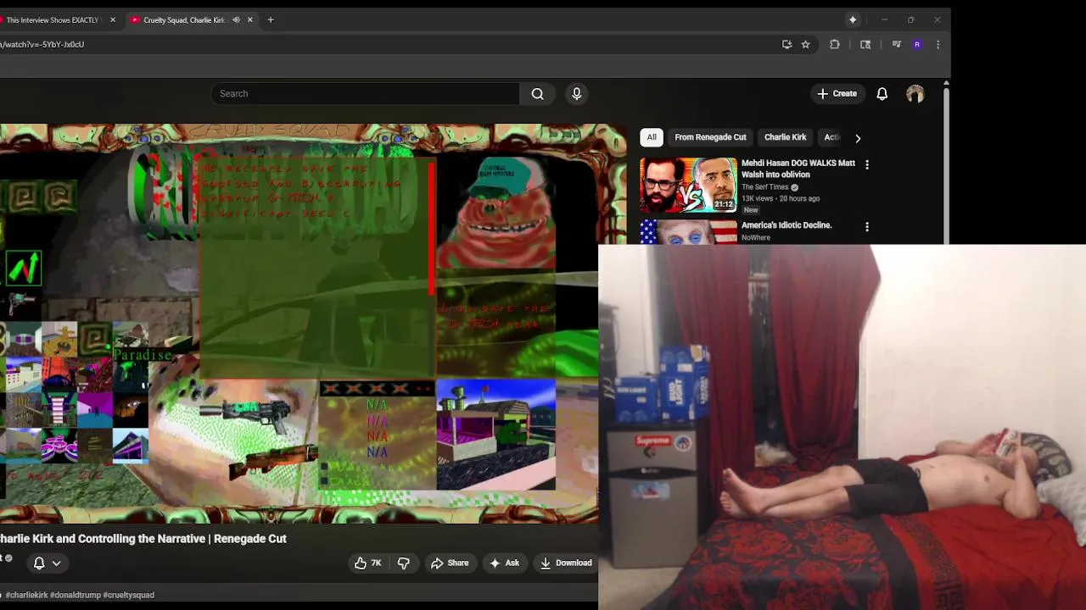Open The Serf Times channel
1086x610 pixels.
point(764,187)
